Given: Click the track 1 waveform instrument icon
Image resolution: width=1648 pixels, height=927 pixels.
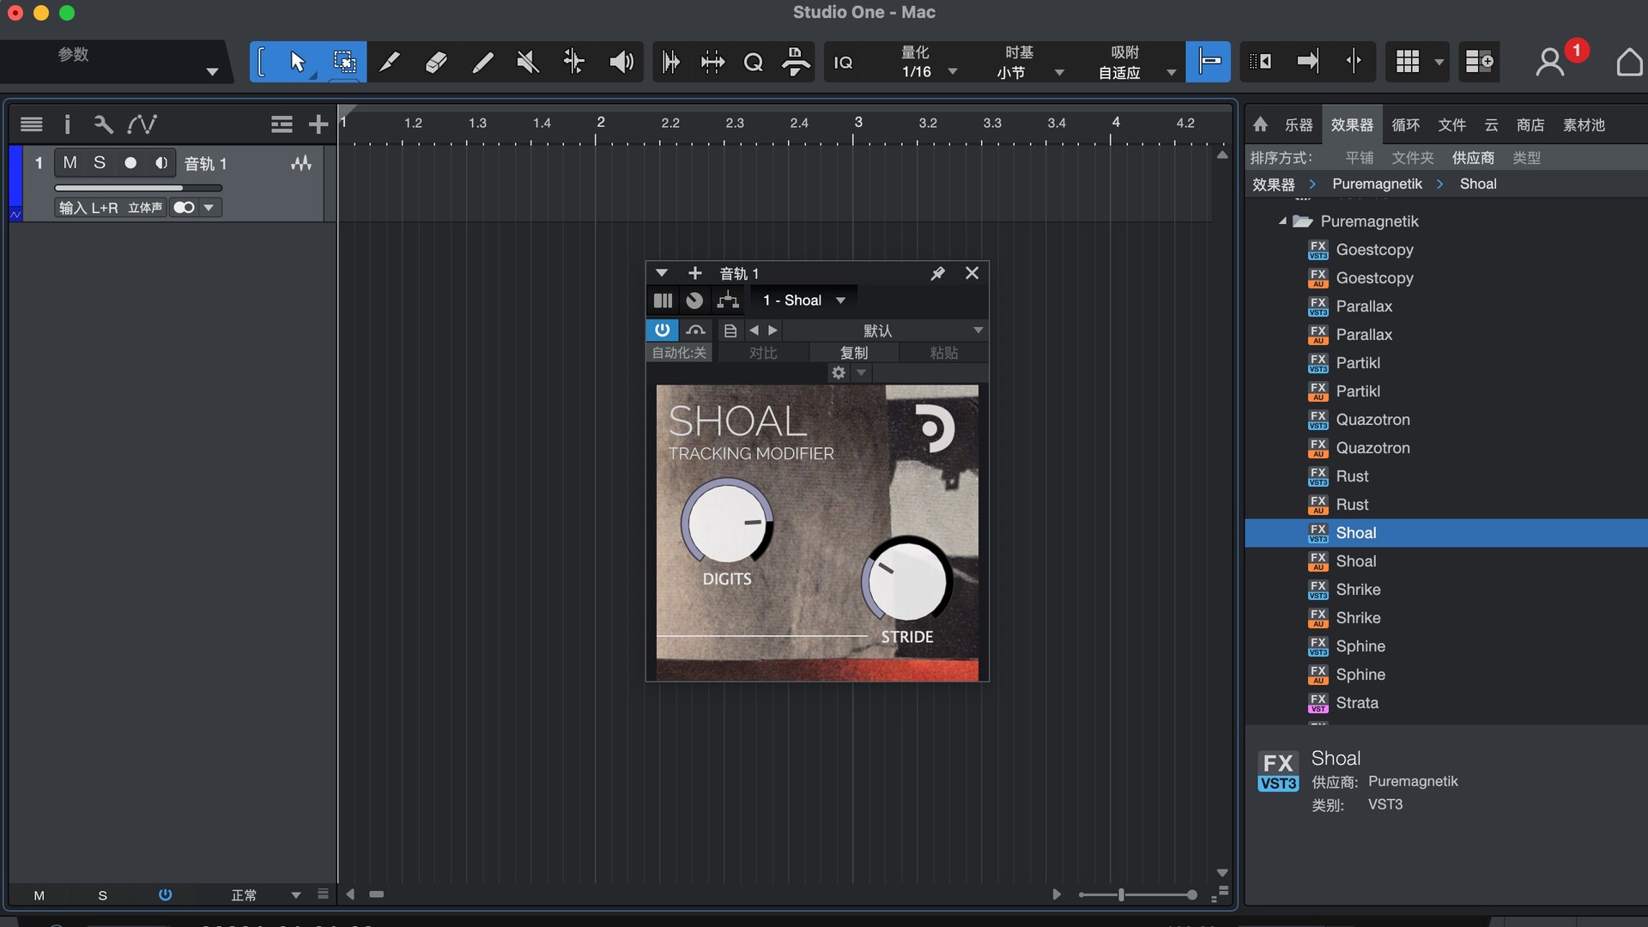Looking at the screenshot, I should (x=301, y=163).
